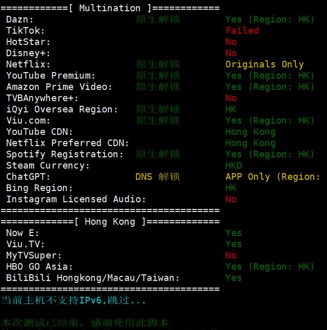Click the "APP Only (Region:" ChatGPT result
This screenshot has height=330, width=327.
coord(273,177)
